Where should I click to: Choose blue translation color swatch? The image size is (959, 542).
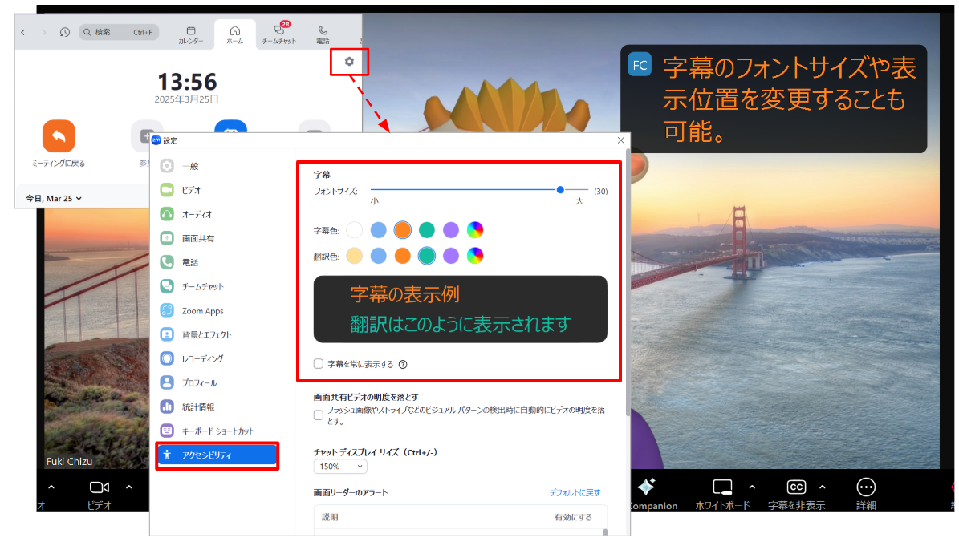point(379,256)
